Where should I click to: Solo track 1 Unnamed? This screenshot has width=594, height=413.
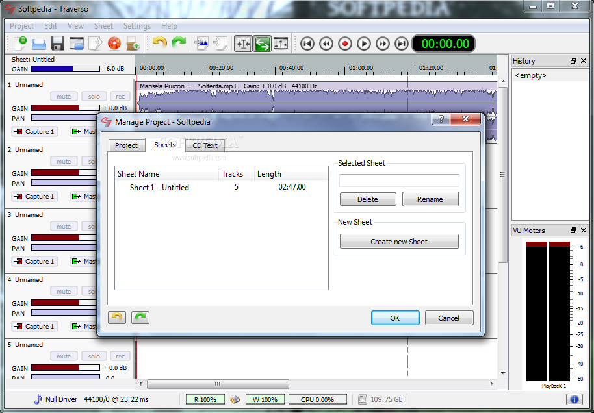click(94, 97)
